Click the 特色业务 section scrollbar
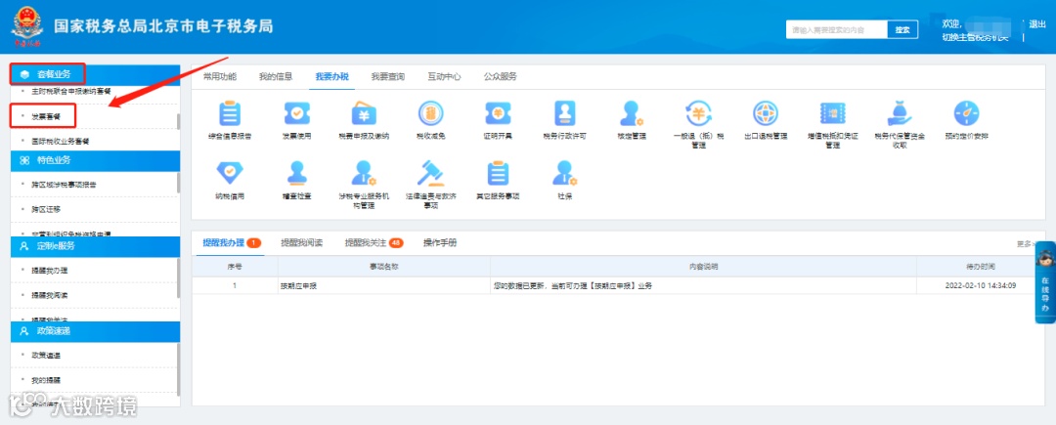The height and width of the screenshot is (425, 1056). click(179, 183)
